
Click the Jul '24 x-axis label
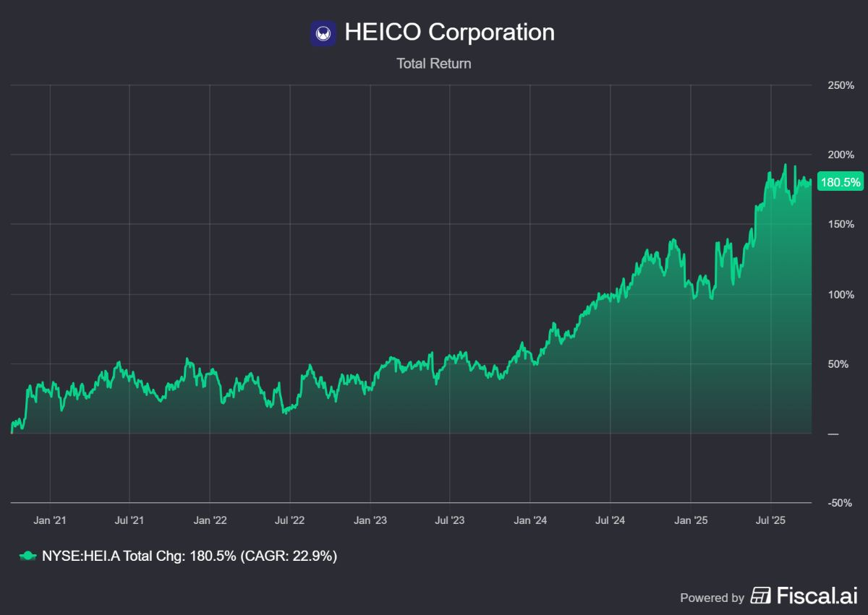[x=610, y=520]
